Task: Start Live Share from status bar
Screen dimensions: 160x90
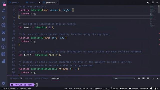Action: point(22,88)
